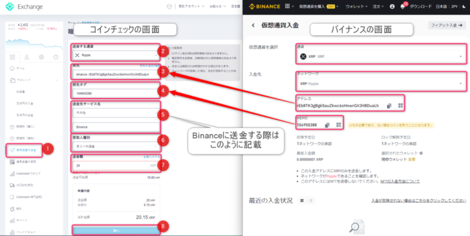Open 日本円の入金 in Coincheck sidebar
Screen dimensions: 470x236
tap(25, 104)
